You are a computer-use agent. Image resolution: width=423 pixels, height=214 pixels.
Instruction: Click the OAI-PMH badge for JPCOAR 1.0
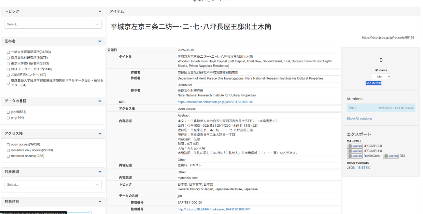355,151
